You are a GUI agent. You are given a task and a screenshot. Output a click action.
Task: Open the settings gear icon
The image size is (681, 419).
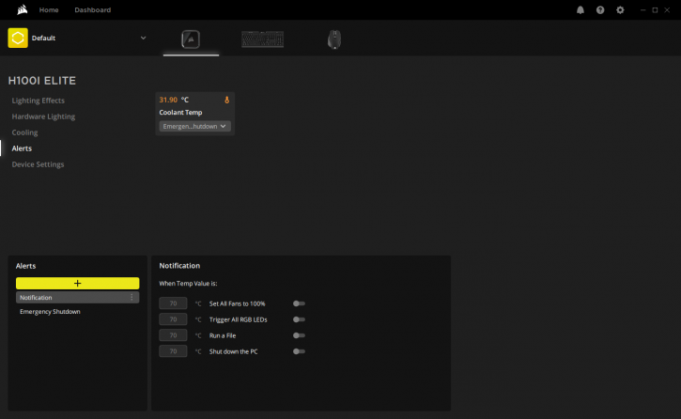coord(620,10)
